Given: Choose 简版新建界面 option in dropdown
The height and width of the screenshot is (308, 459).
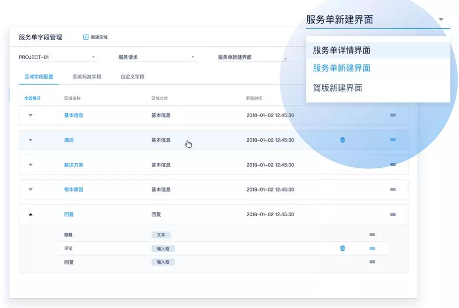Looking at the screenshot, I should [x=337, y=88].
